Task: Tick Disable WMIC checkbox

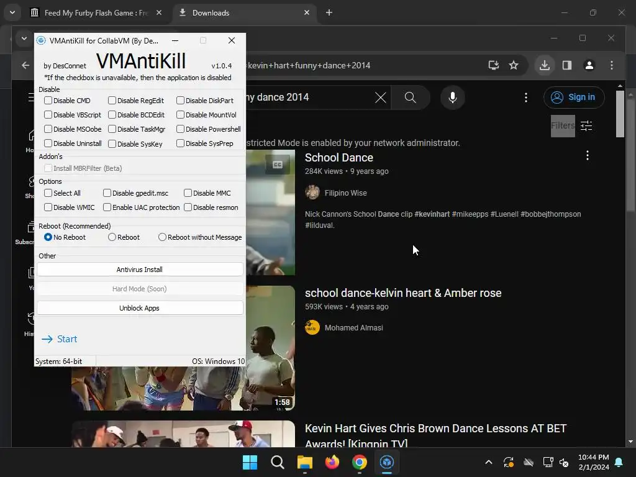Action: (x=48, y=207)
